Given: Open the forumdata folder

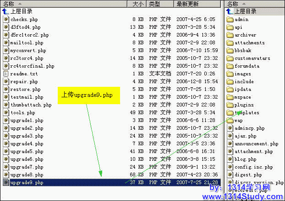Looking at the screenshot, I should click(x=247, y=66).
